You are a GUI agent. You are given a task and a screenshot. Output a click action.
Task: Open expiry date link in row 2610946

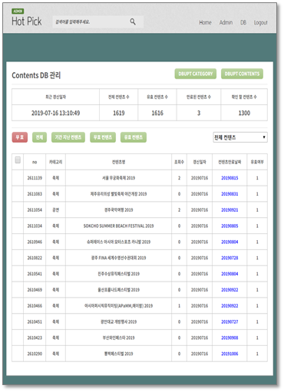point(230,242)
